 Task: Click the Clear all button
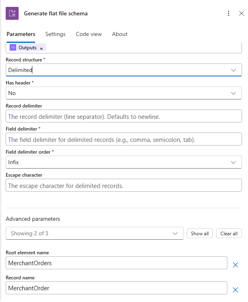[x=229, y=233]
